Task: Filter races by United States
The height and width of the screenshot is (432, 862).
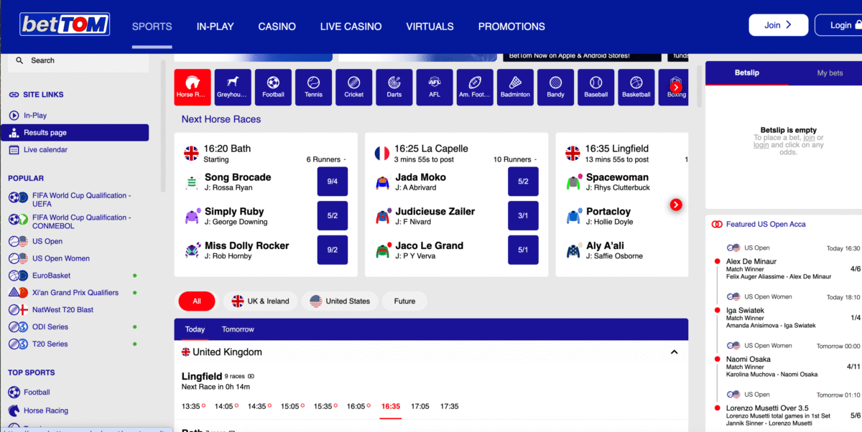Action: 340,301
